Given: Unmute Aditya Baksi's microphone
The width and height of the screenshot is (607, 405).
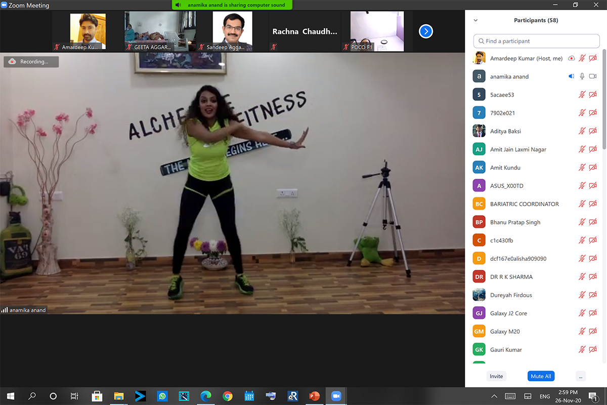Looking at the screenshot, I should pos(582,131).
